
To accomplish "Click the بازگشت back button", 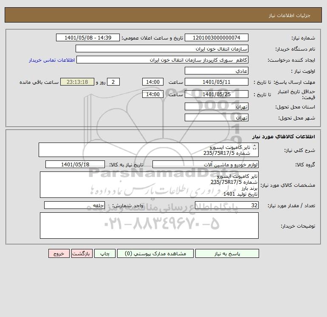I will tap(82, 254).
